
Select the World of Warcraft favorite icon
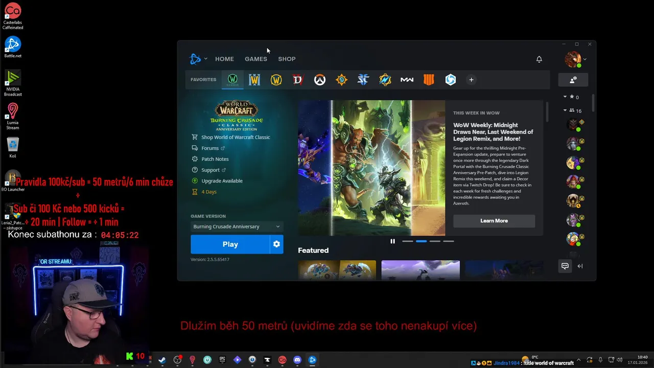tap(276, 80)
